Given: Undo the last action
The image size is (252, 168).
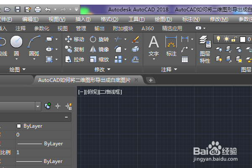Looking at the screenshot, I should tap(48, 10).
